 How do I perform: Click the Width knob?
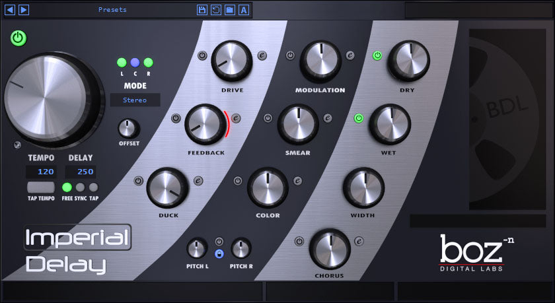tap(363, 188)
